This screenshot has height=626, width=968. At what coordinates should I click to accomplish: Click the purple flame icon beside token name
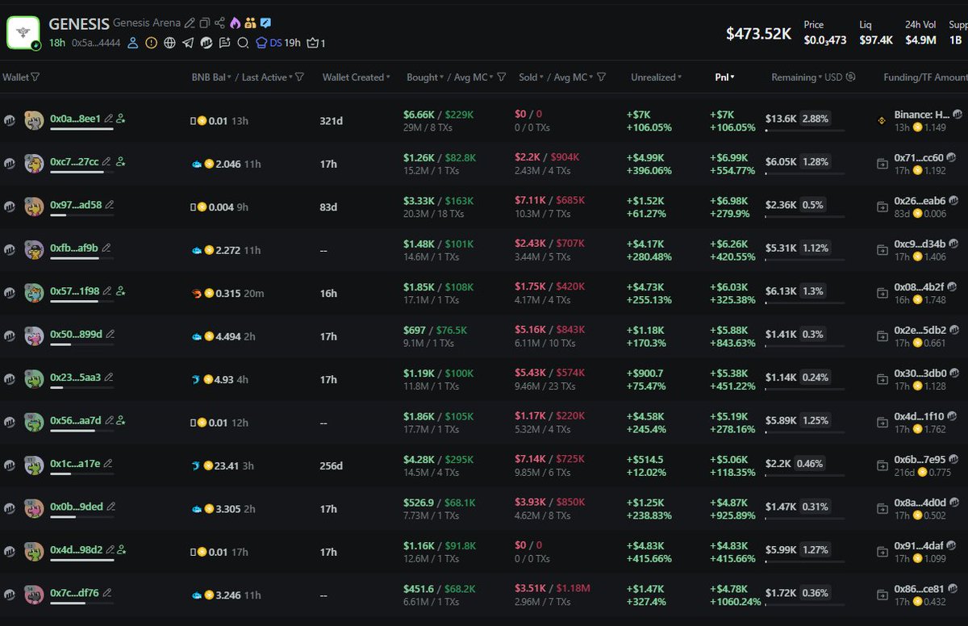click(x=235, y=23)
